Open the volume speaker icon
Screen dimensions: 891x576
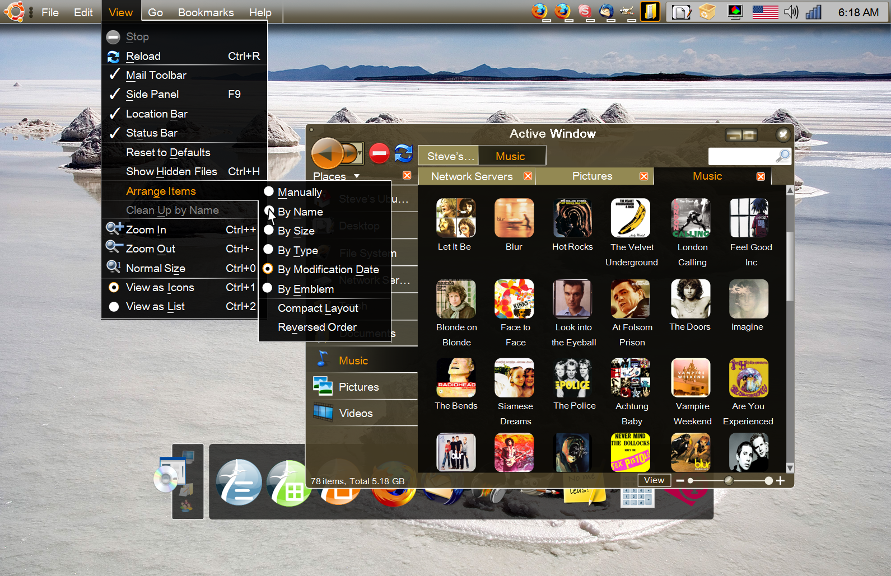click(791, 12)
